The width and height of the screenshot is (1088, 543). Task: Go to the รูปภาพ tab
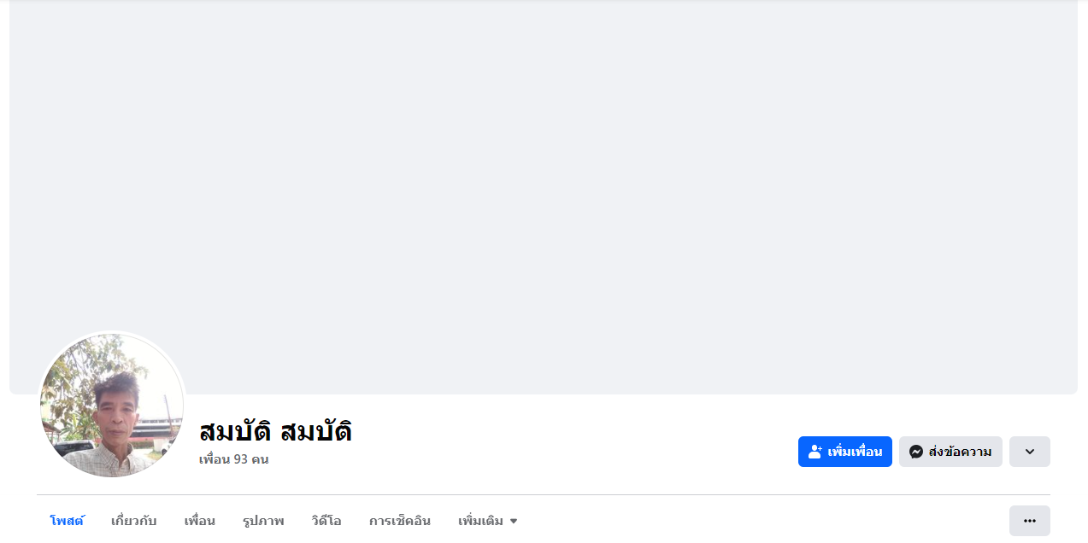click(x=263, y=521)
